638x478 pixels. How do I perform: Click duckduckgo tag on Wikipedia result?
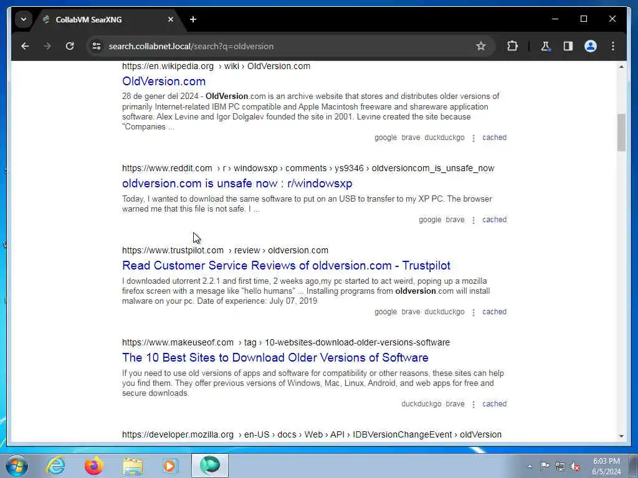444,138
